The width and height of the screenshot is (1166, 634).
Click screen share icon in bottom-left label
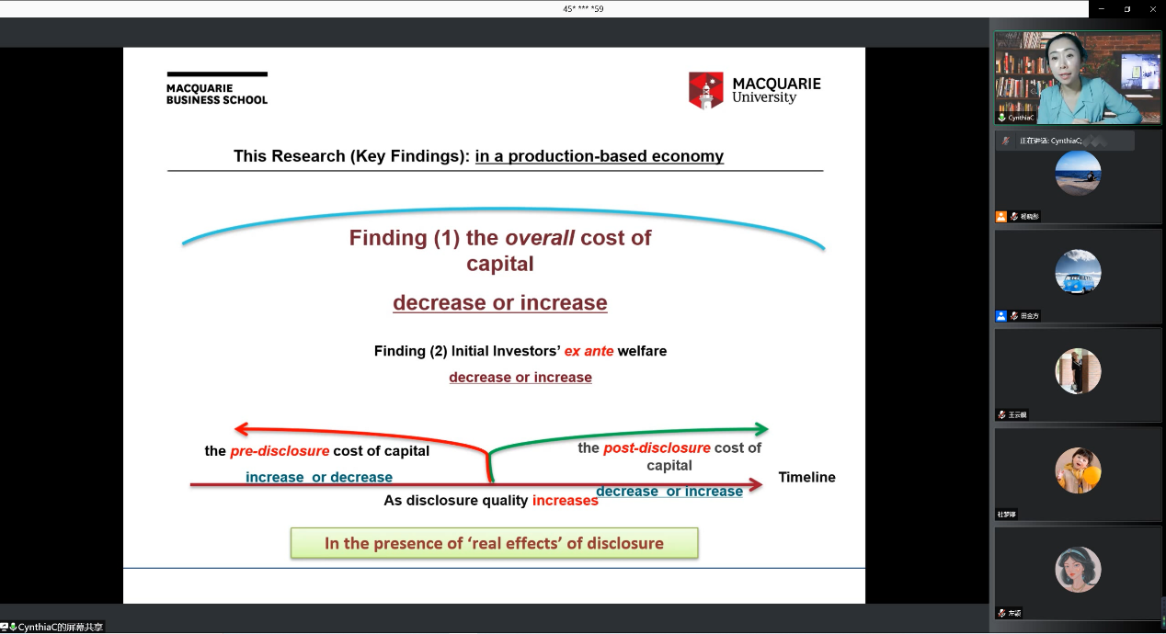click(5, 627)
